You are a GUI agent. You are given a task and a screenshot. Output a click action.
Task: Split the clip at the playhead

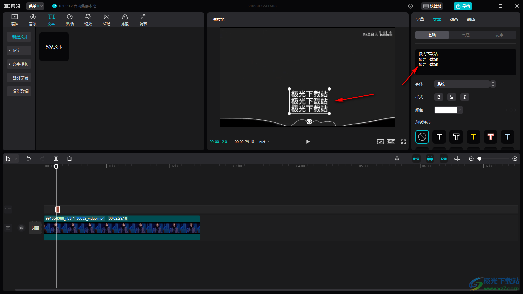(56, 159)
